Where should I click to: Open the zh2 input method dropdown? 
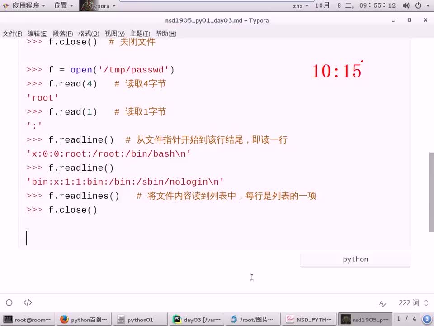click(301, 5)
